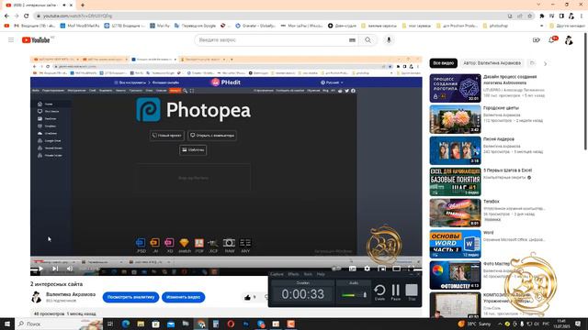Enter full screen in video player
588x330 pixels.
pyautogui.click(x=411, y=269)
